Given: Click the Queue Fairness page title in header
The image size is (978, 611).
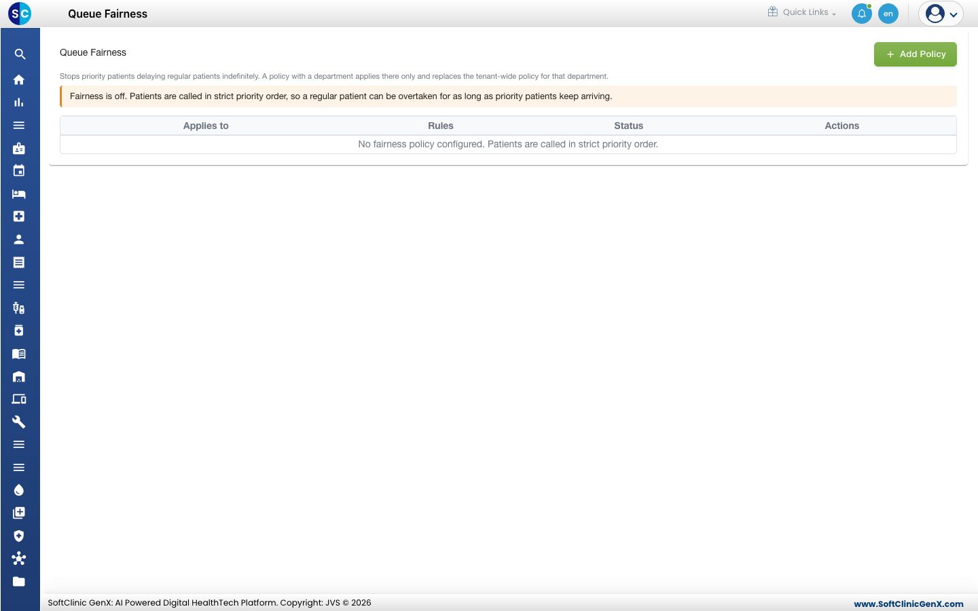Looking at the screenshot, I should click(x=107, y=14).
